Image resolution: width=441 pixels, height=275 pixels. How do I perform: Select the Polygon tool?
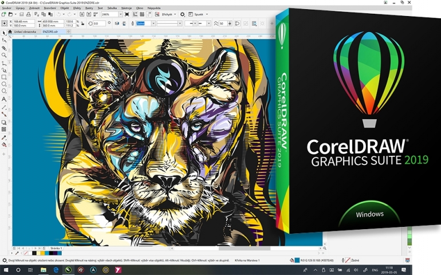point(4,91)
